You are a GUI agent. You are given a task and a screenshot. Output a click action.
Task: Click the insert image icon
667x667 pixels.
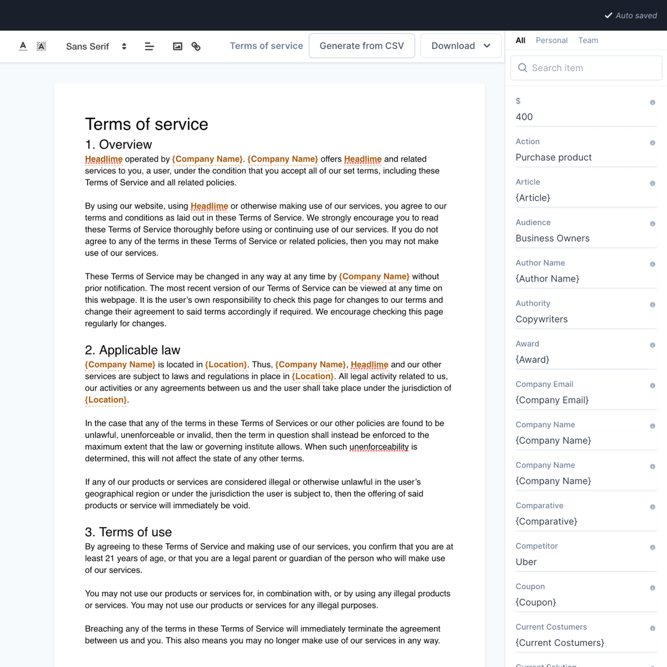(x=178, y=46)
